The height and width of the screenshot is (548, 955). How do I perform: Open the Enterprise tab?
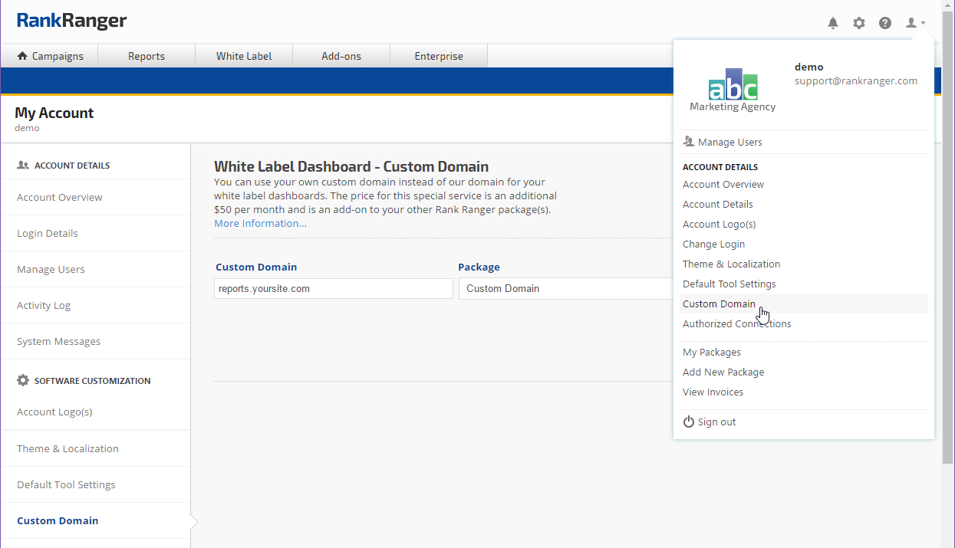[439, 56]
